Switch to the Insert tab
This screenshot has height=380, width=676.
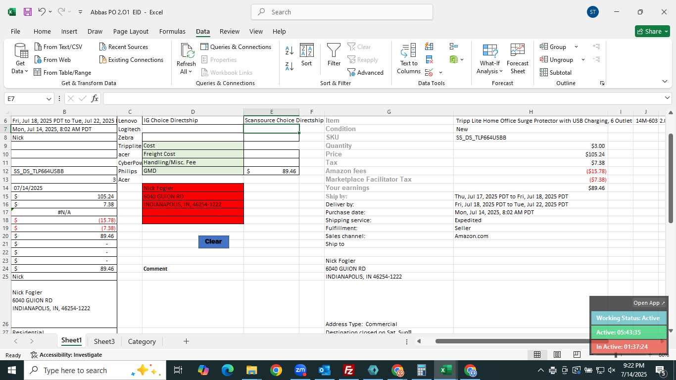69,31
